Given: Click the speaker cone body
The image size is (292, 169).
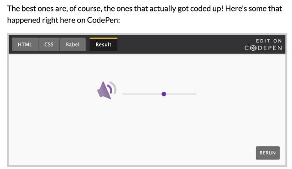Looking at the screenshot, I should click(x=104, y=91).
